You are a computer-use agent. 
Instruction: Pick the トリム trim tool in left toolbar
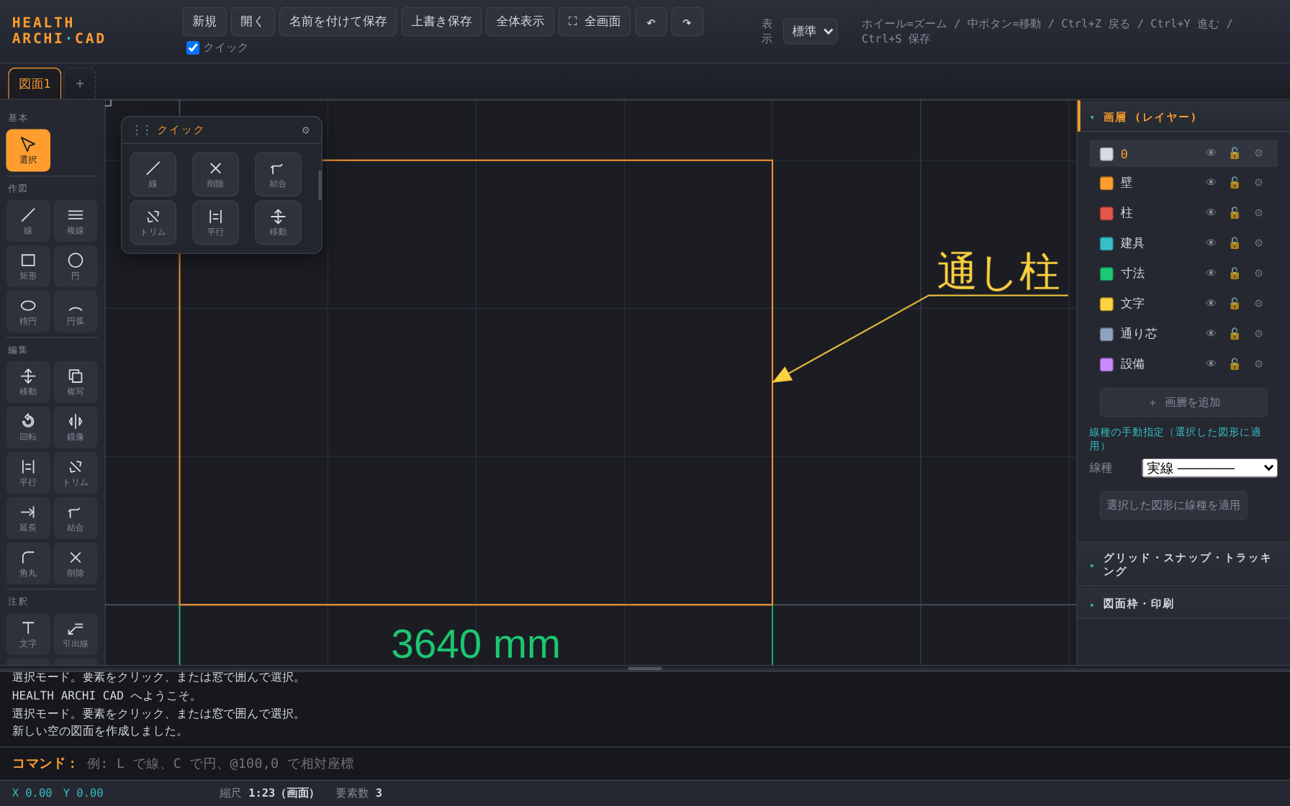click(76, 472)
